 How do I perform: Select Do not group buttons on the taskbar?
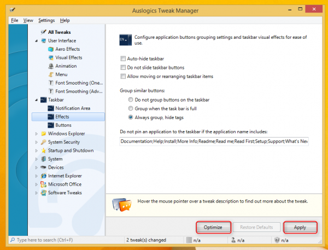(131, 100)
